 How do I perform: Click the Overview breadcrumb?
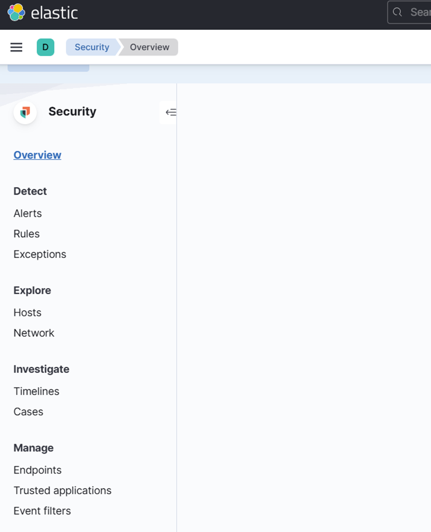149,47
